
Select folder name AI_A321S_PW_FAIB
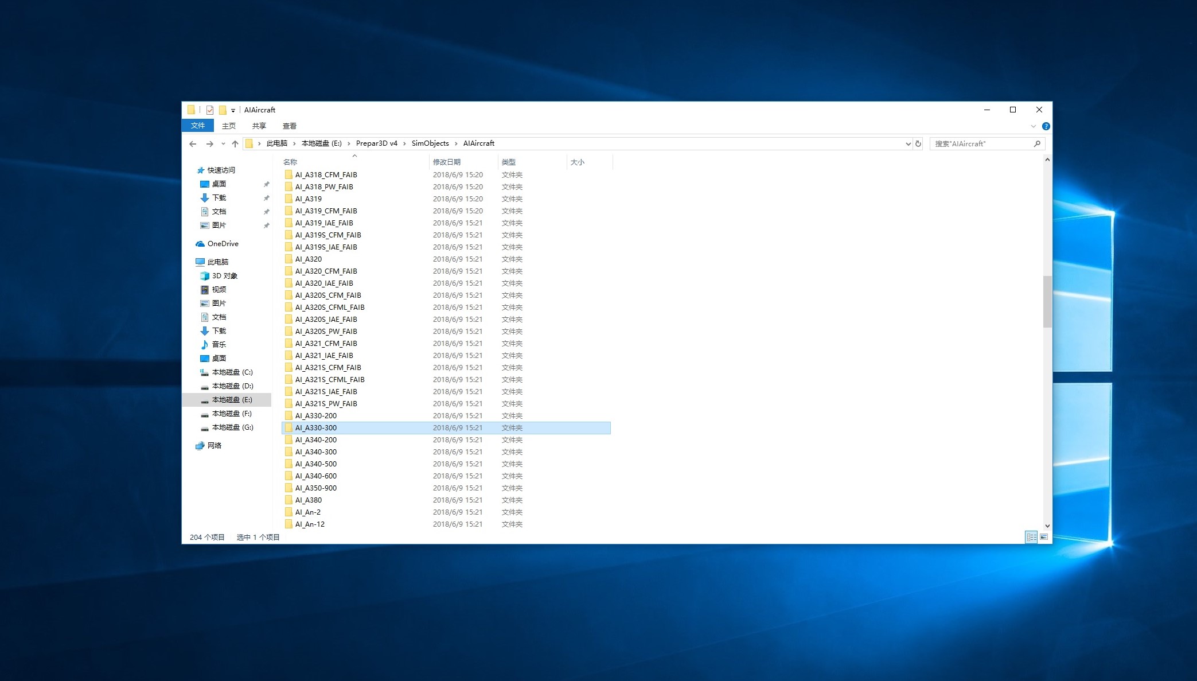pos(326,404)
